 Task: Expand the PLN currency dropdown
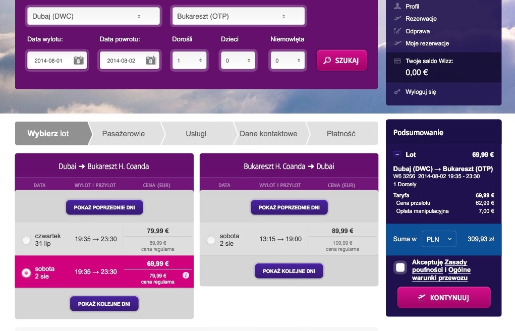(x=439, y=239)
